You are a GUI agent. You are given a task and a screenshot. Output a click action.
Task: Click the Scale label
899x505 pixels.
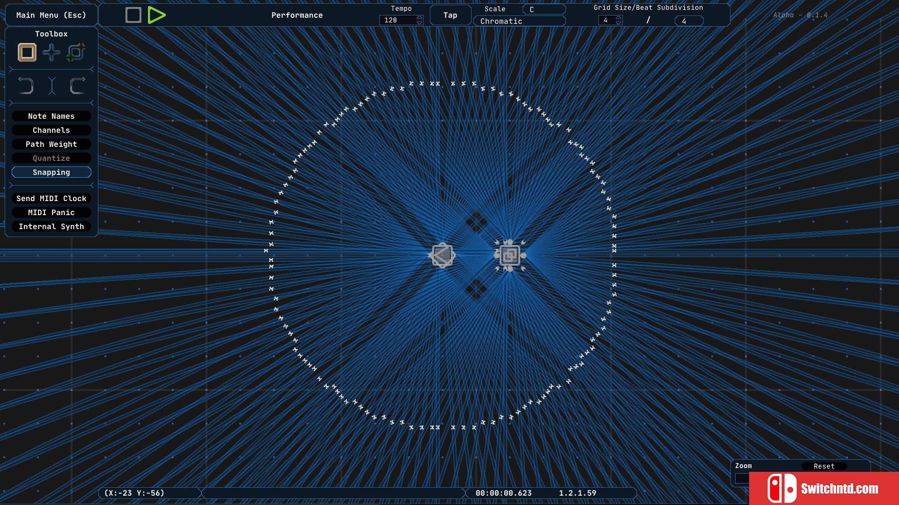(x=495, y=9)
